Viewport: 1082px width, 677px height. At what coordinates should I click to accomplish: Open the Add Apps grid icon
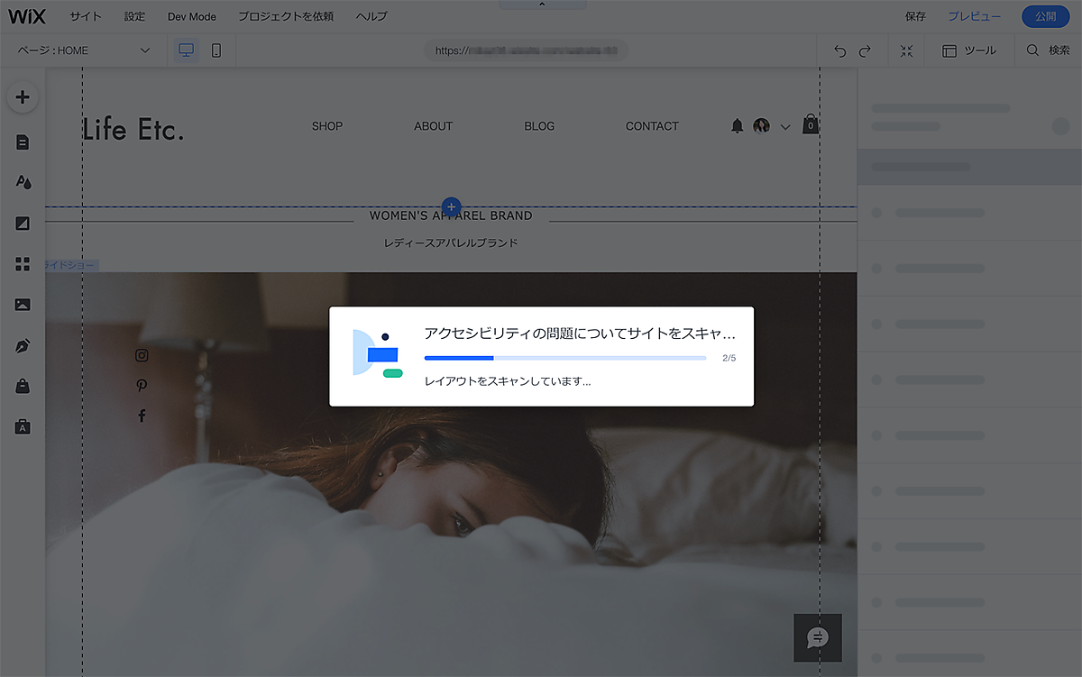point(23,264)
